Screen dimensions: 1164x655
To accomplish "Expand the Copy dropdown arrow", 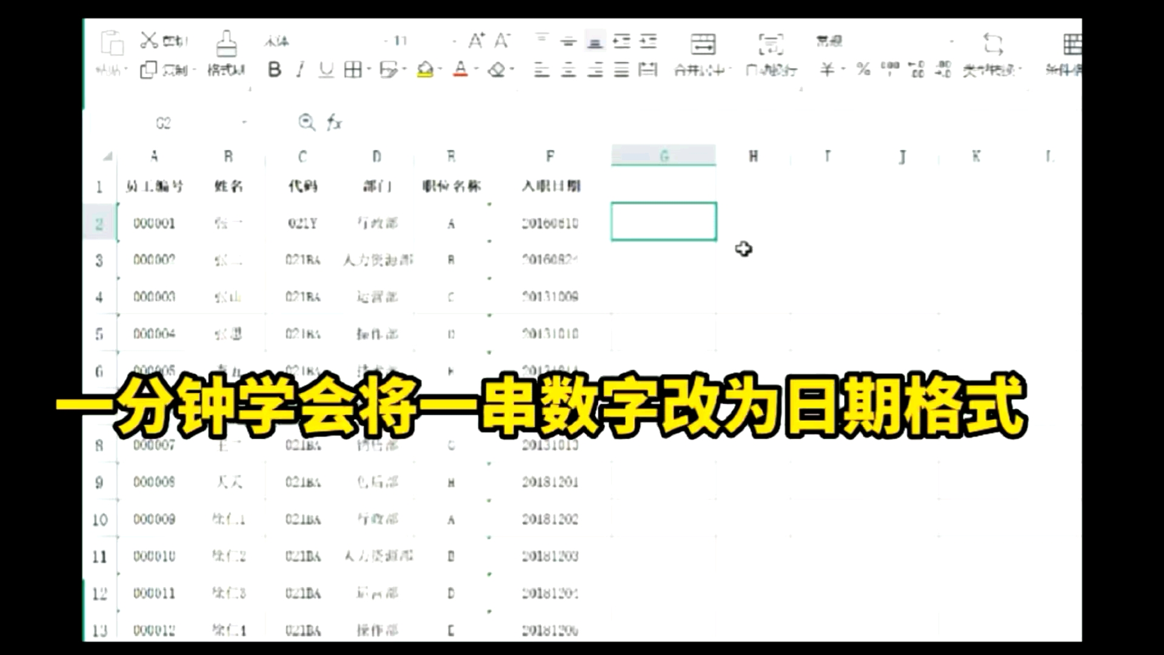I will (195, 70).
